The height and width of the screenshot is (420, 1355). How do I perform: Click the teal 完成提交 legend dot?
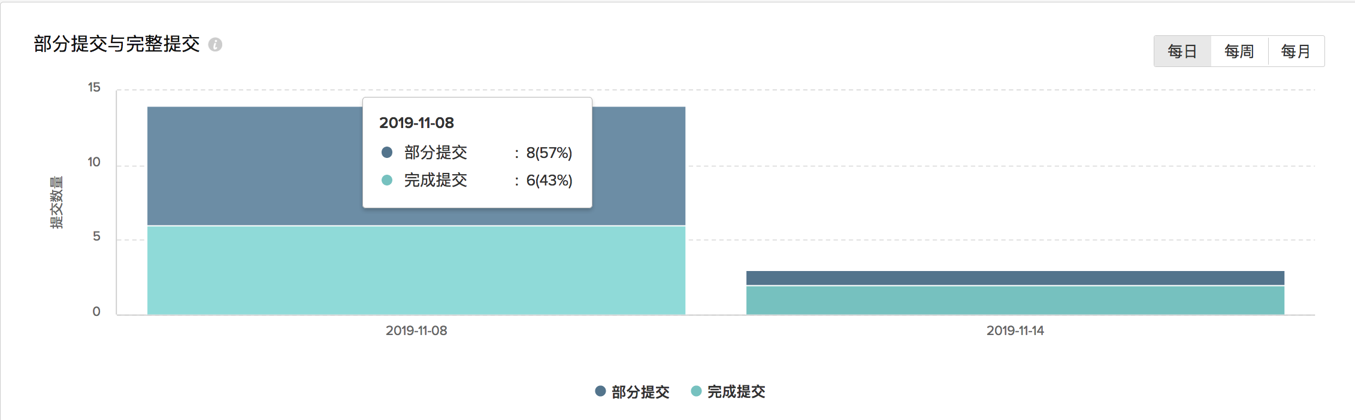[696, 391]
